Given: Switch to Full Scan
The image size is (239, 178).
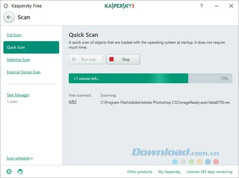Looking at the screenshot, I should click(x=14, y=35).
